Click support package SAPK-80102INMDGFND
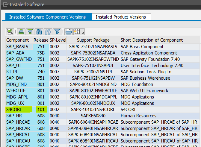This screenshot has height=147, width=201. [x=93, y=84]
